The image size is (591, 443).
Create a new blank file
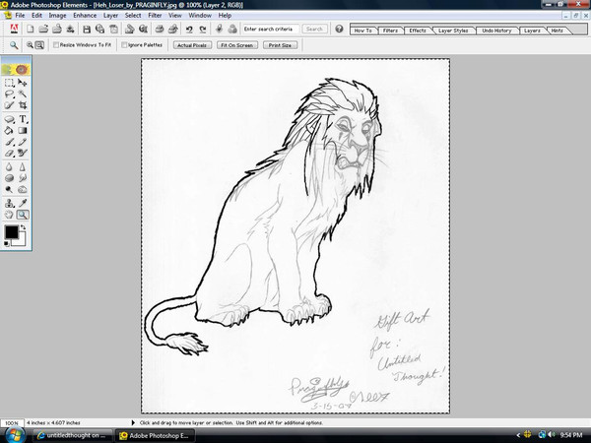coord(31,29)
